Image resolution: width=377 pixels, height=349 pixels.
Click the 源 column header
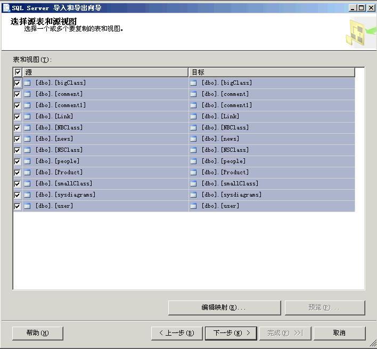pyautogui.click(x=105, y=72)
